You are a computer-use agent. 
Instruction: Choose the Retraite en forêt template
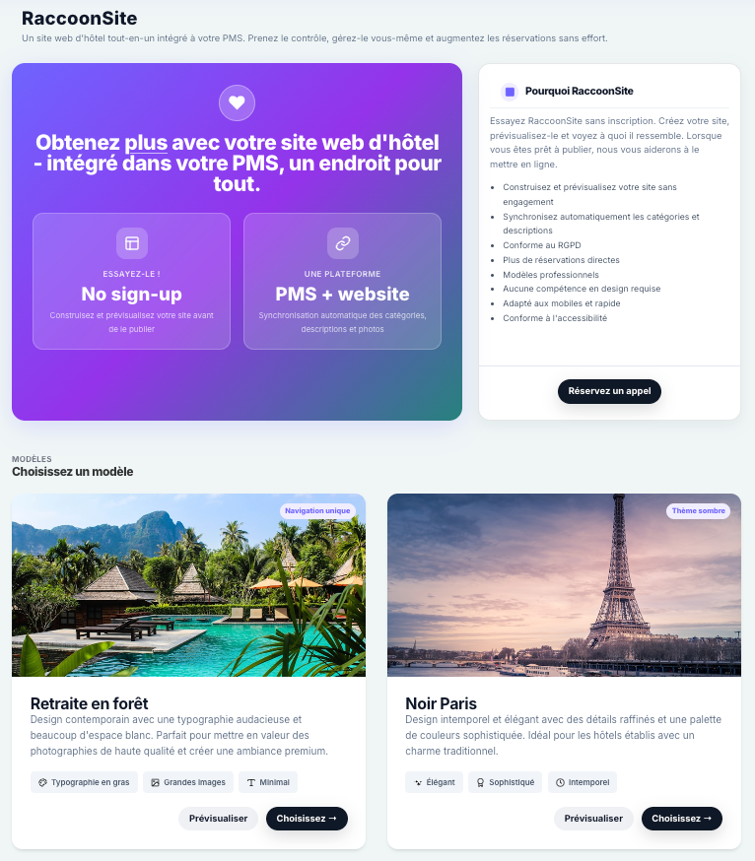tap(307, 819)
